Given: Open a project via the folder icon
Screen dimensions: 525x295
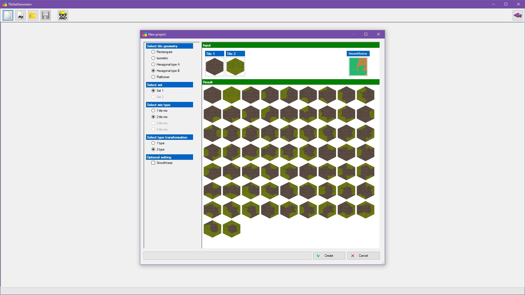Looking at the screenshot, I should 33,15.
